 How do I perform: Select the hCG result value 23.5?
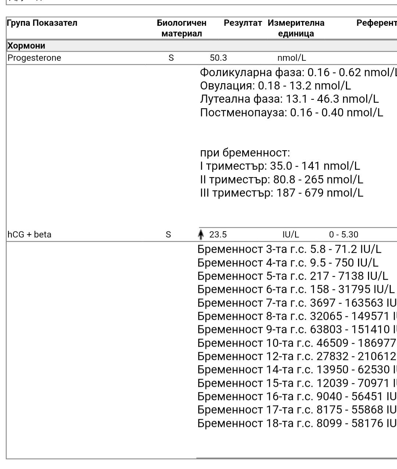pyautogui.click(x=218, y=235)
